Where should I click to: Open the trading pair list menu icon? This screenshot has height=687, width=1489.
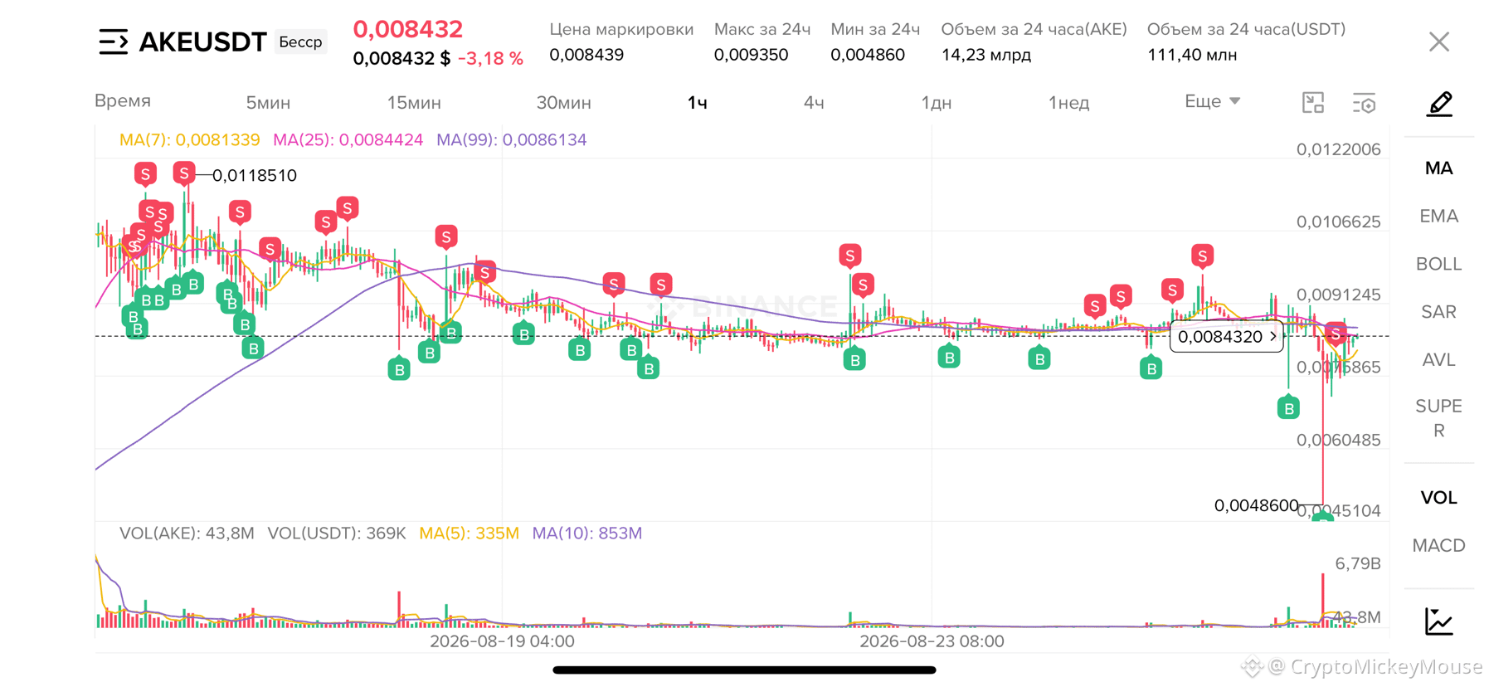(x=114, y=41)
